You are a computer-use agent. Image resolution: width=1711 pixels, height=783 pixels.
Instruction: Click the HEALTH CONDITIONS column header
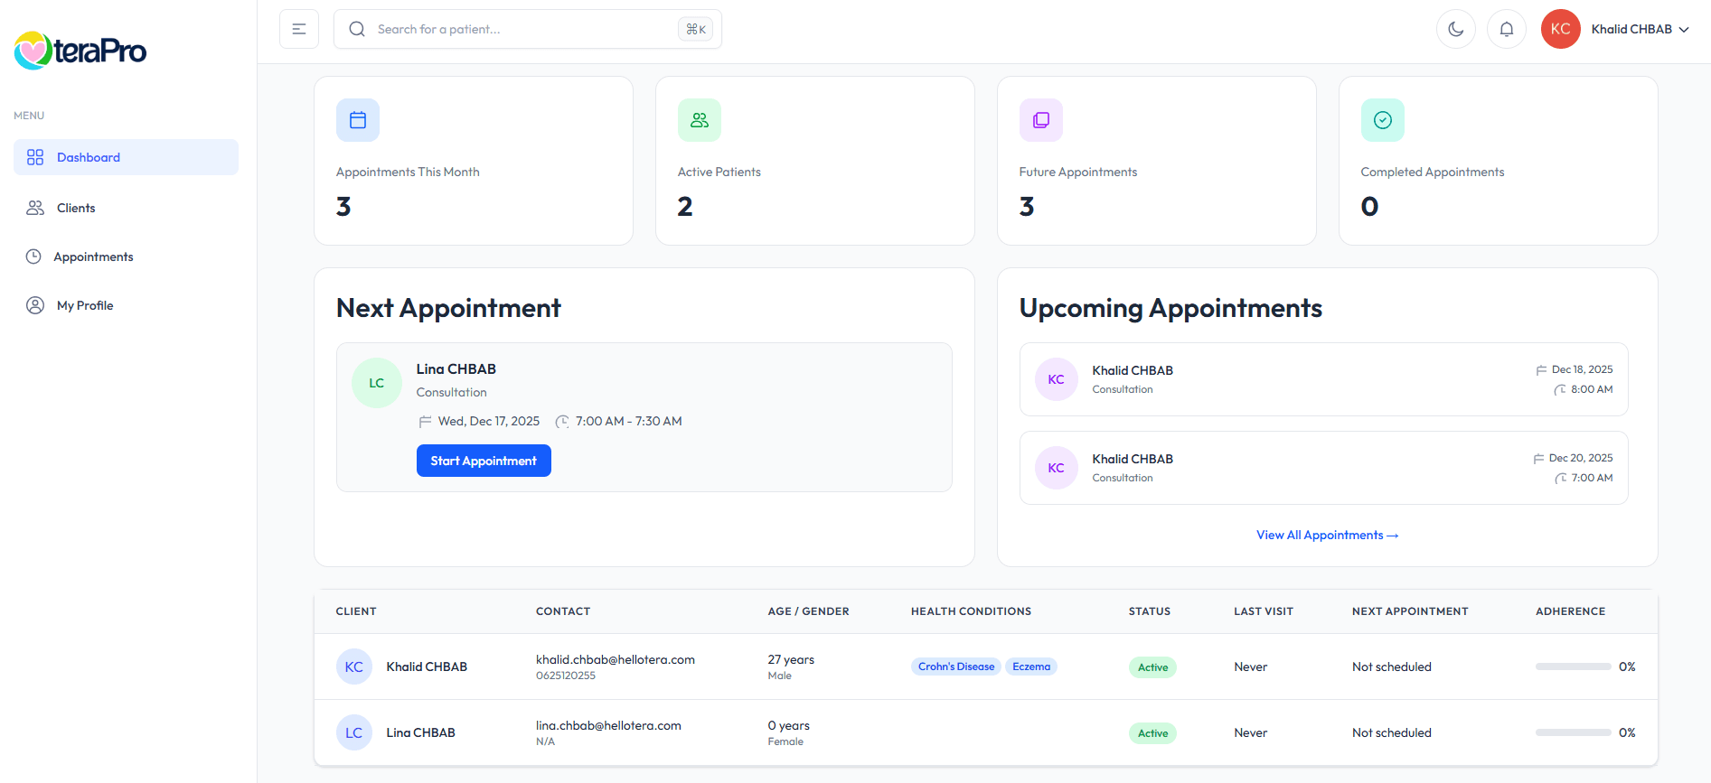(x=971, y=611)
